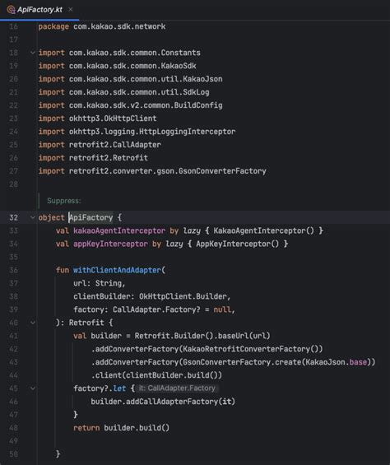Click KakaoRetrofitConverterFactory() call
Image resolution: width=390 pixels, height=465 pixels.
point(251,349)
